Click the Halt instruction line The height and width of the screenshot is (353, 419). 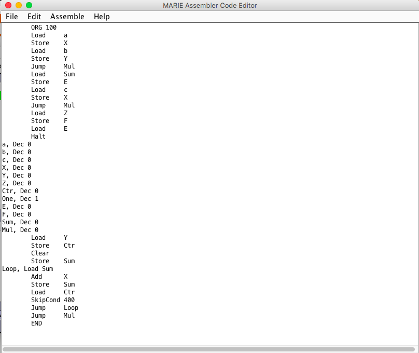(x=38, y=136)
